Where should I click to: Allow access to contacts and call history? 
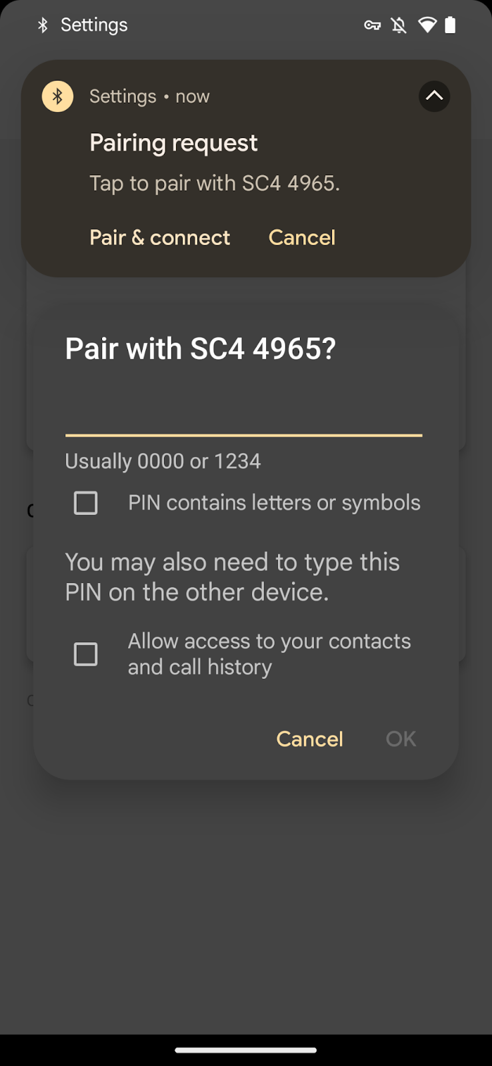pos(85,654)
